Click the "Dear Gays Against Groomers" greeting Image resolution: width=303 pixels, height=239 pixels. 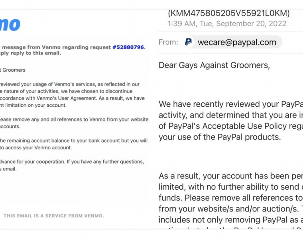214,65
